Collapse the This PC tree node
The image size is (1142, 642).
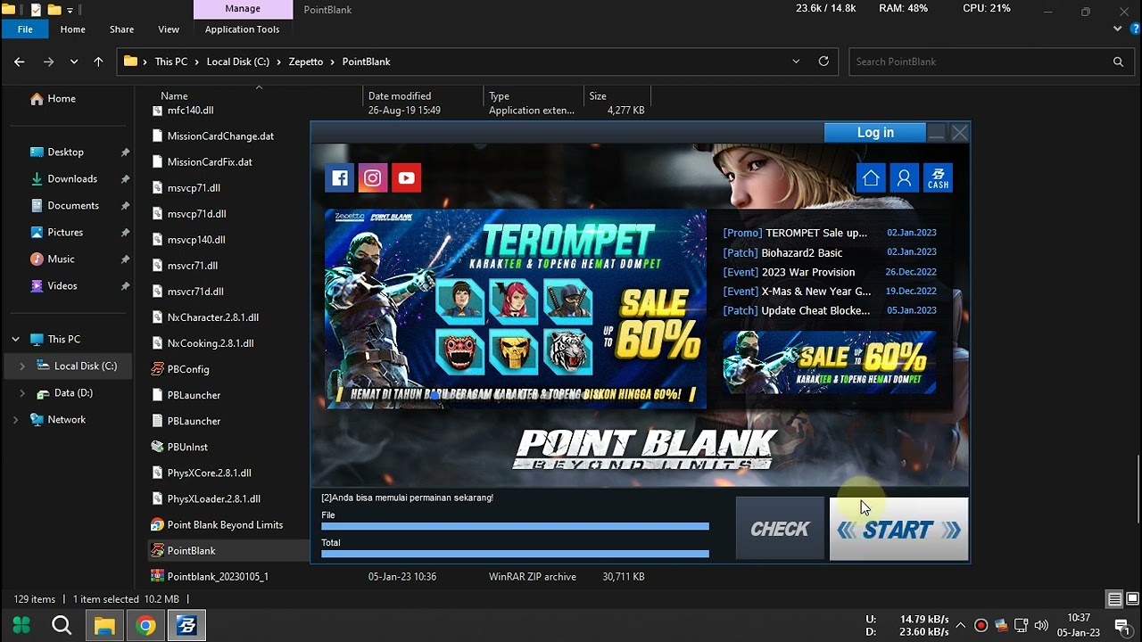[x=15, y=340]
